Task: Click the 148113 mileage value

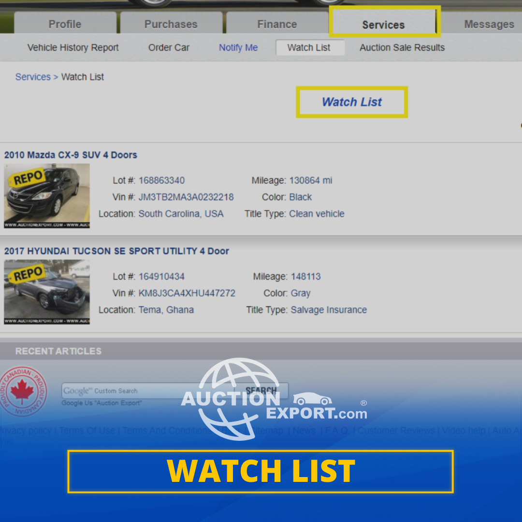Action: (x=306, y=276)
